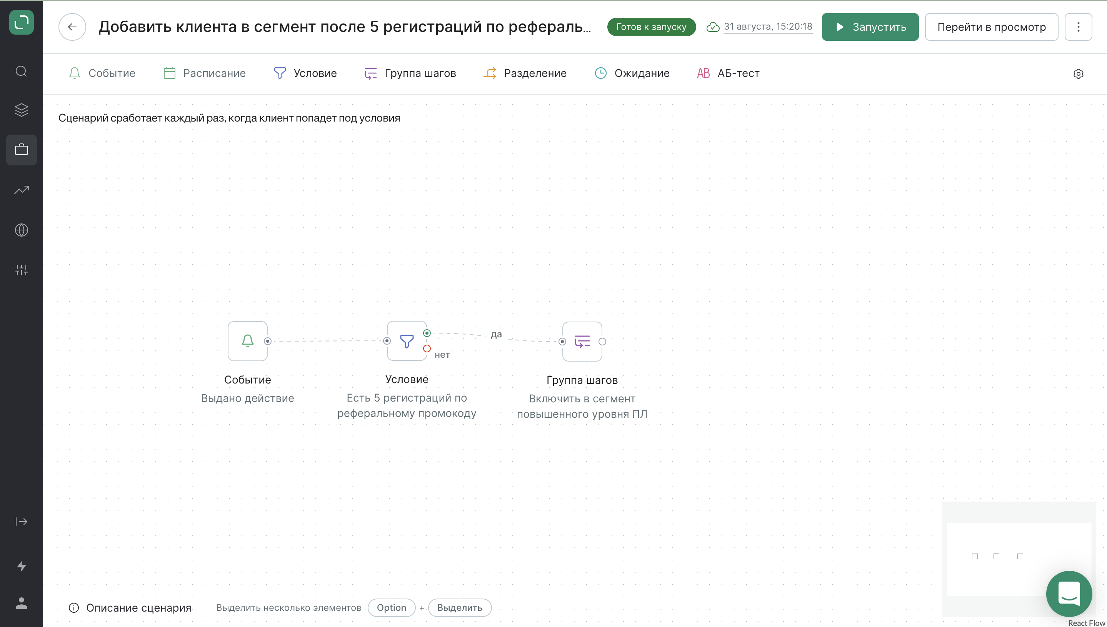Open the layers stack sidebar icon

pyautogui.click(x=21, y=110)
